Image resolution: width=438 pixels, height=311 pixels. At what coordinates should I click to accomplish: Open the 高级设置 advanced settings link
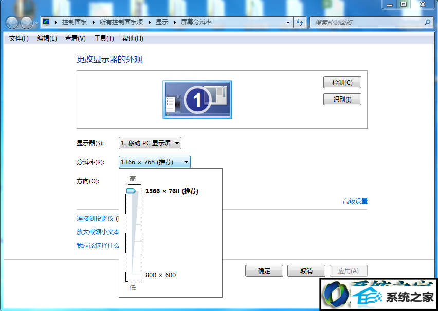coord(355,201)
